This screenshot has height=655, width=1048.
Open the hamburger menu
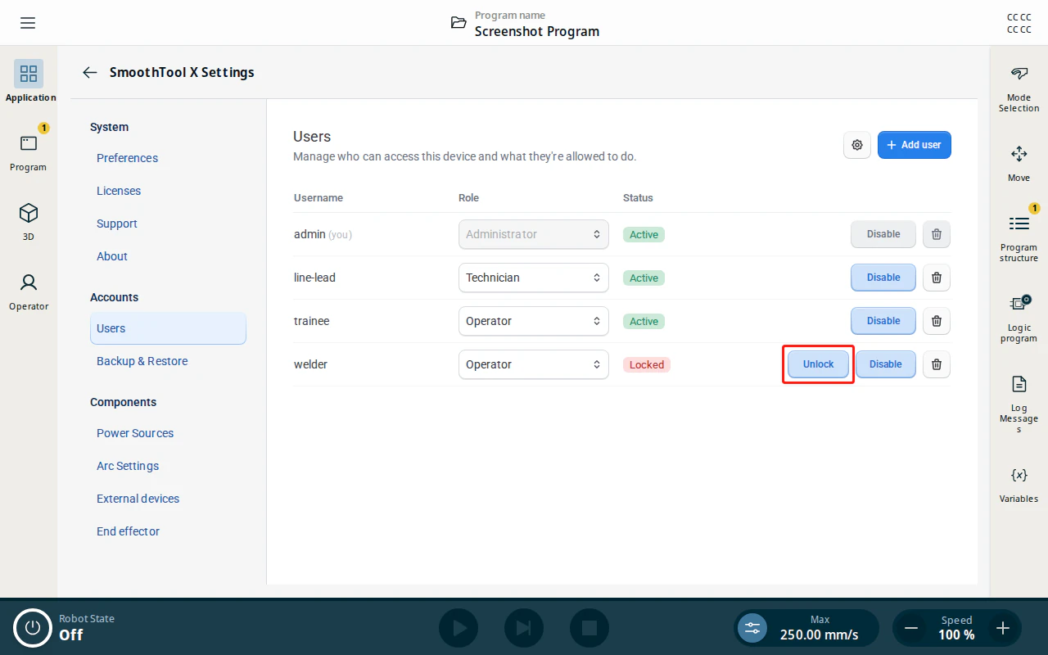pyautogui.click(x=28, y=23)
